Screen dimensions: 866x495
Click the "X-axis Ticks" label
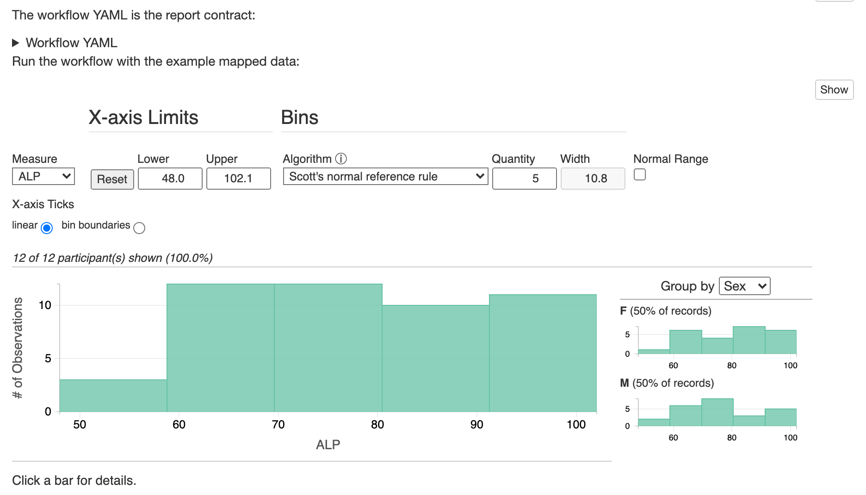43,204
